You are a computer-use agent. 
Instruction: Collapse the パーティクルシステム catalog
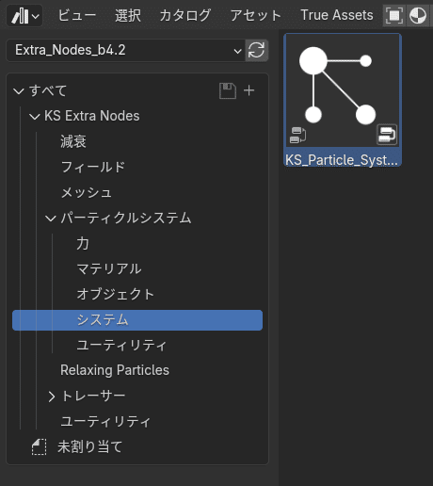pyautogui.click(x=51, y=219)
